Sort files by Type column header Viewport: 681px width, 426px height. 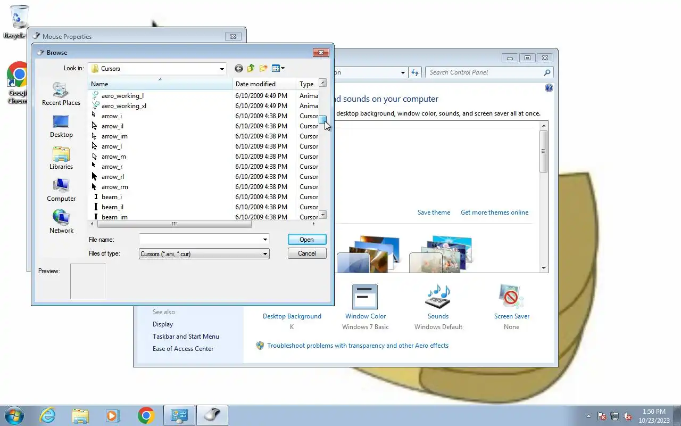click(307, 84)
